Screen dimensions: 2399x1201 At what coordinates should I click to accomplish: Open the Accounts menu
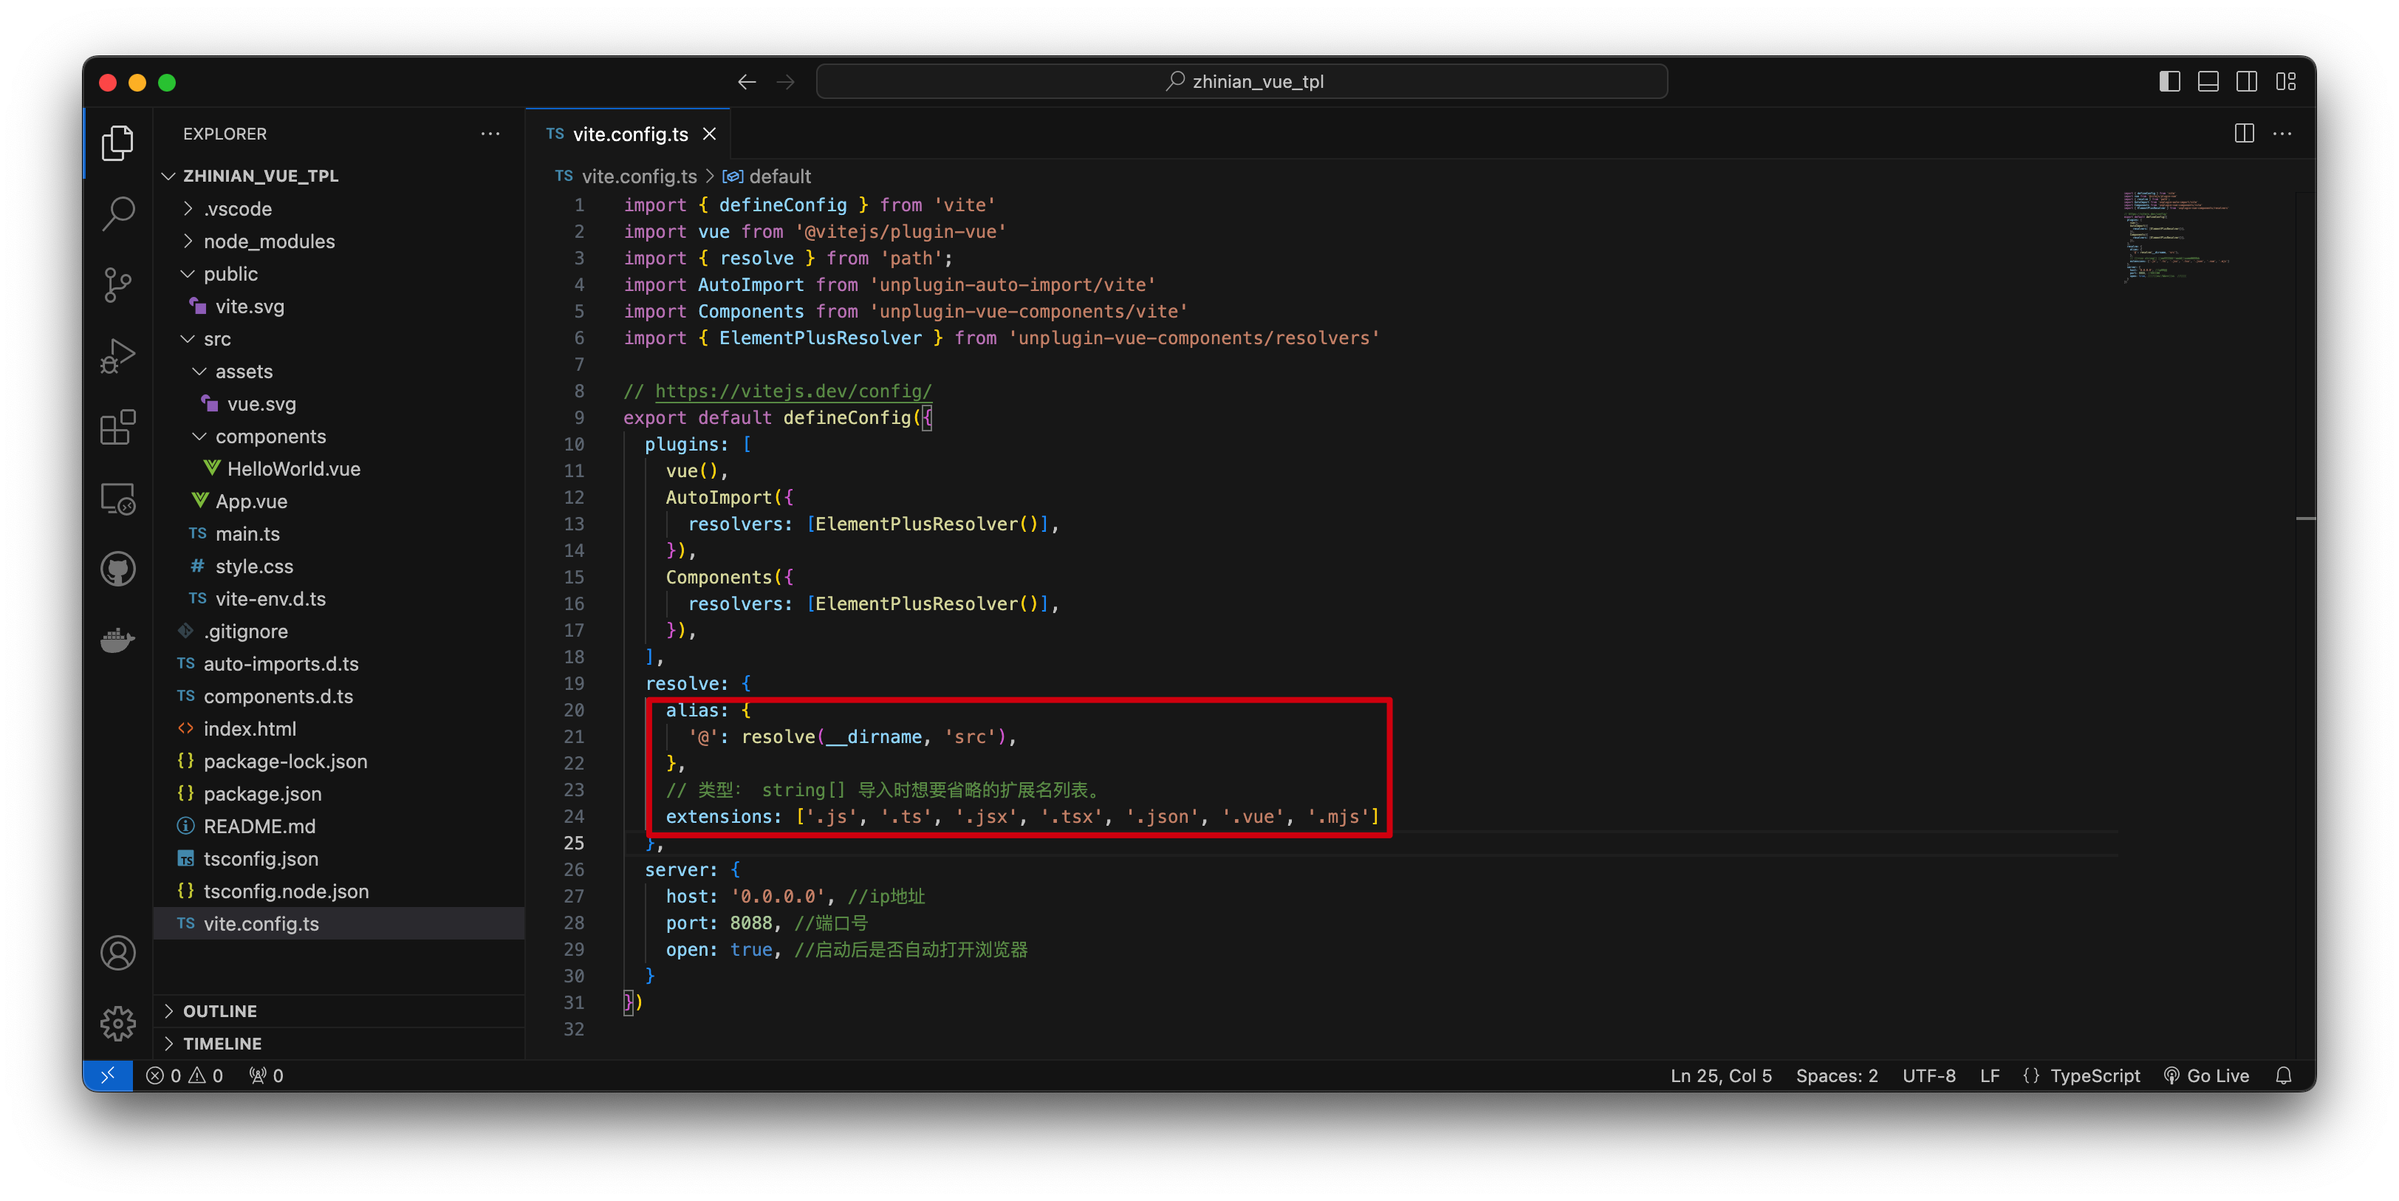click(x=117, y=954)
